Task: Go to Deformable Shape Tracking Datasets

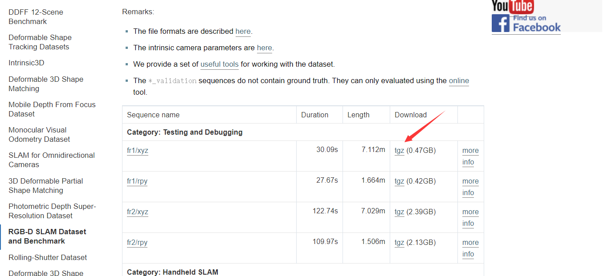Action: pyautogui.click(x=40, y=42)
